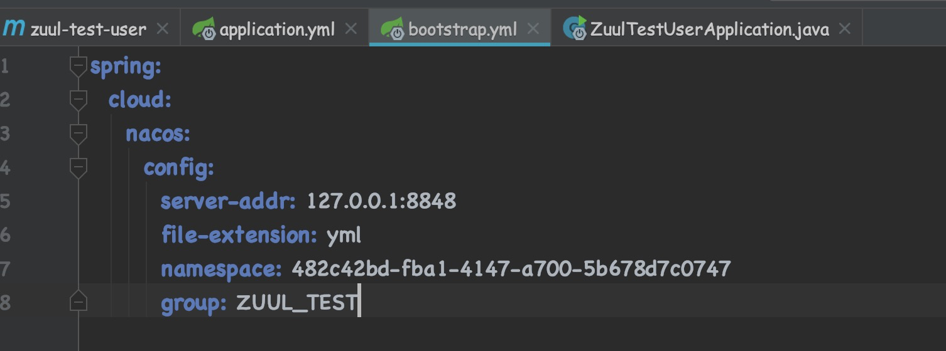Viewport: 946px width, 351px height.
Task: Click the 'file-extension' key
Action: (x=239, y=235)
